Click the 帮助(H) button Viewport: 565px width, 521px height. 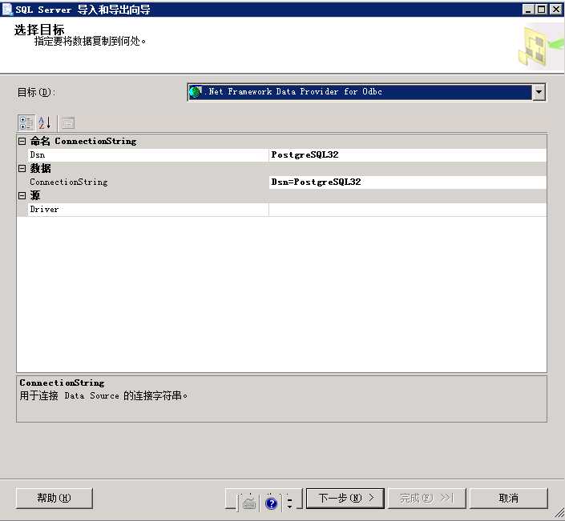(x=54, y=499)
